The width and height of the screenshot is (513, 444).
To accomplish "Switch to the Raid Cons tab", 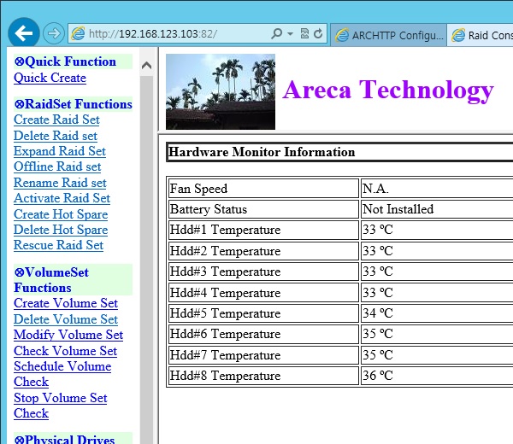I will [x=480, y=35].
